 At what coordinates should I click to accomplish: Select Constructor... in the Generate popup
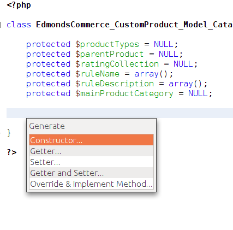point(91,140)
